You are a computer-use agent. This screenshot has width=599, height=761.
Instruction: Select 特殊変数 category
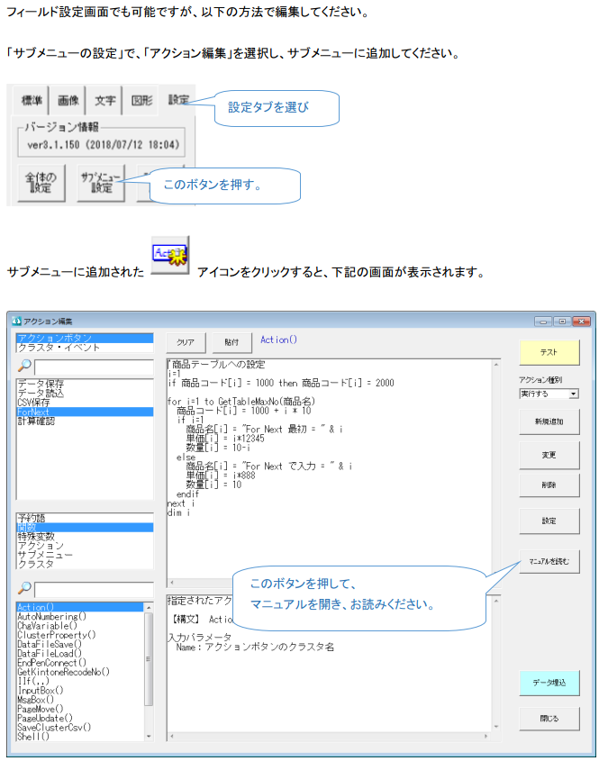[85, 537]
